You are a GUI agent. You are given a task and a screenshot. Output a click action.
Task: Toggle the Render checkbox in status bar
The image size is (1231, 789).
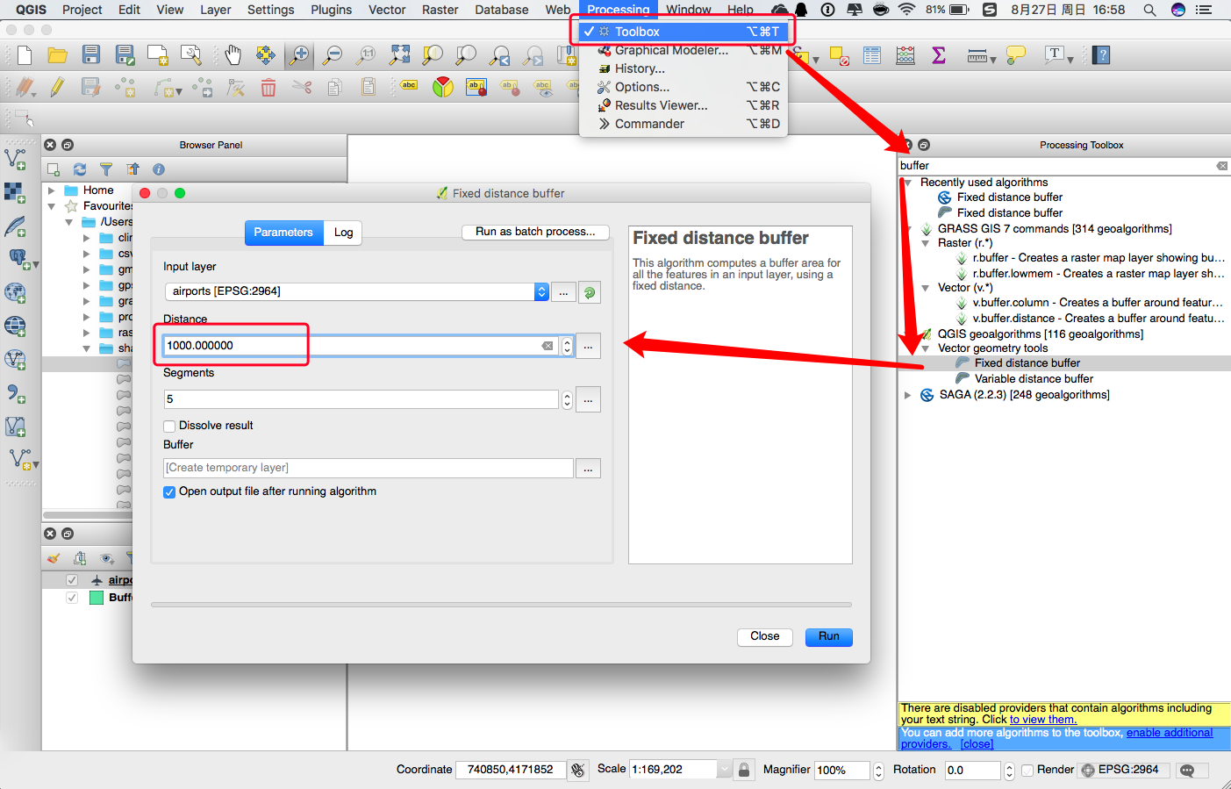pos(1027,771)
